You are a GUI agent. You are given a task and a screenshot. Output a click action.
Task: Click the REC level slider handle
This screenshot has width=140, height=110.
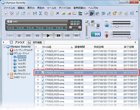pos(129,37)
